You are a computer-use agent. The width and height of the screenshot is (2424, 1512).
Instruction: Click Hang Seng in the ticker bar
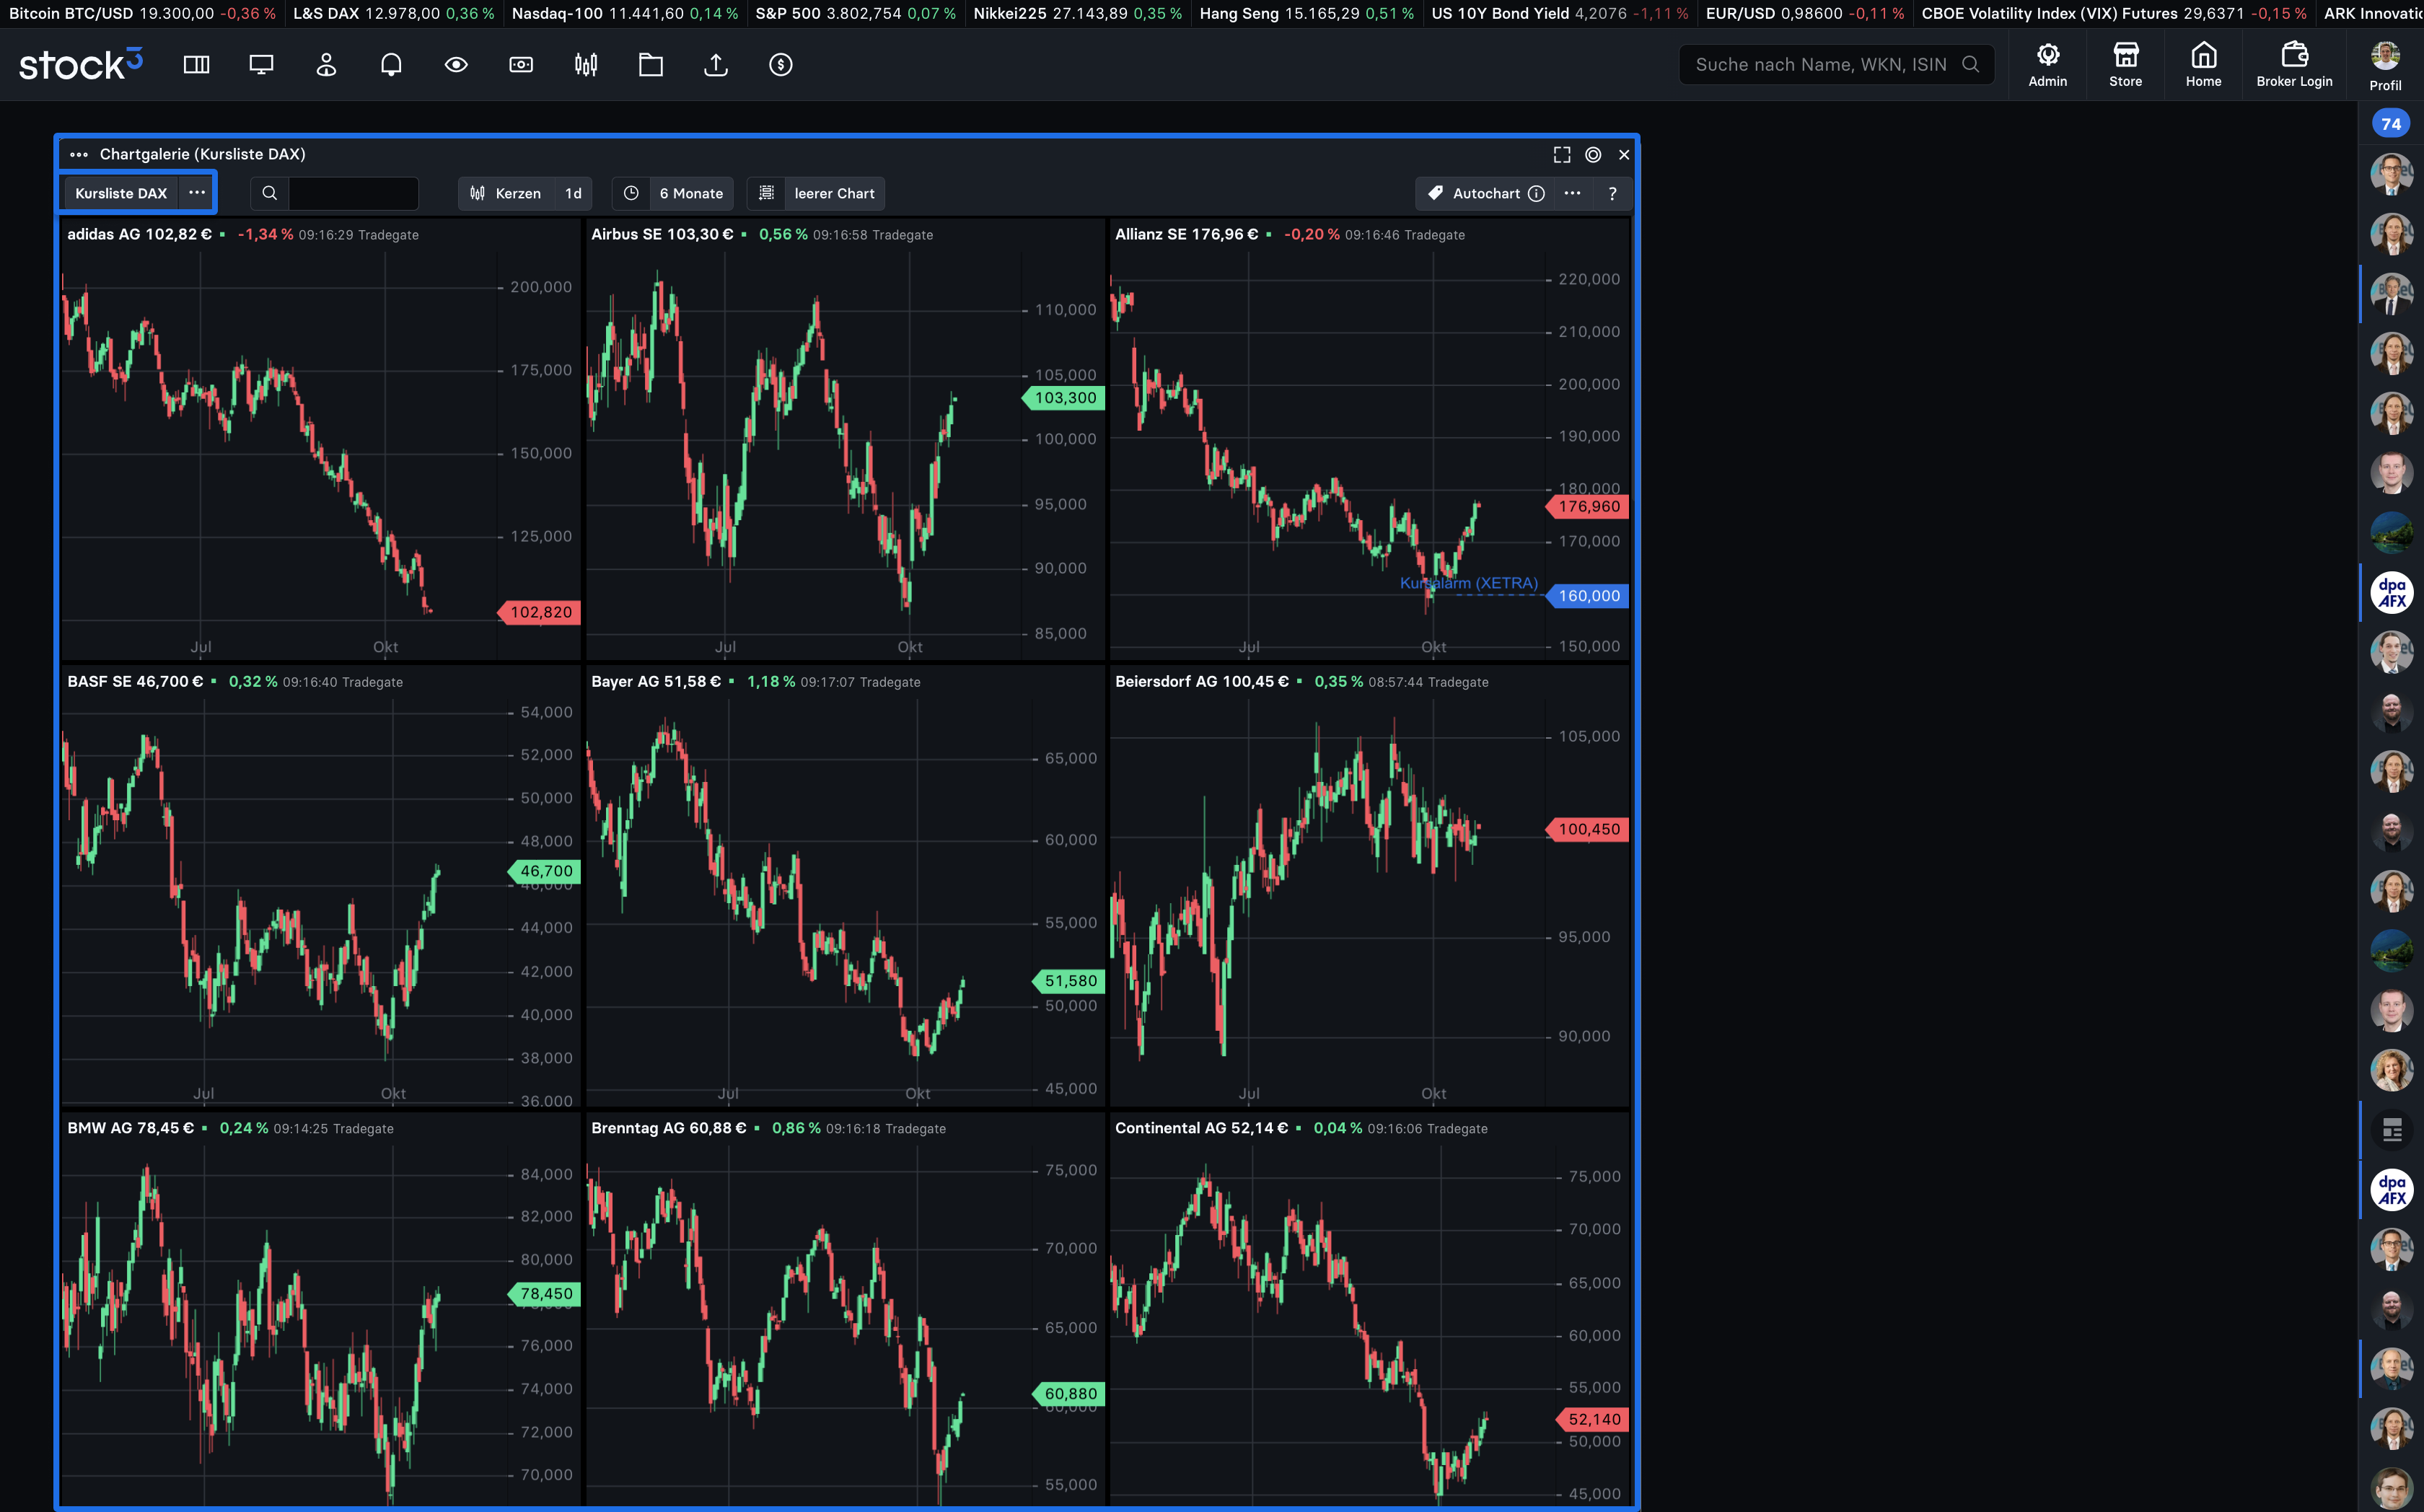pos(1306,13)
